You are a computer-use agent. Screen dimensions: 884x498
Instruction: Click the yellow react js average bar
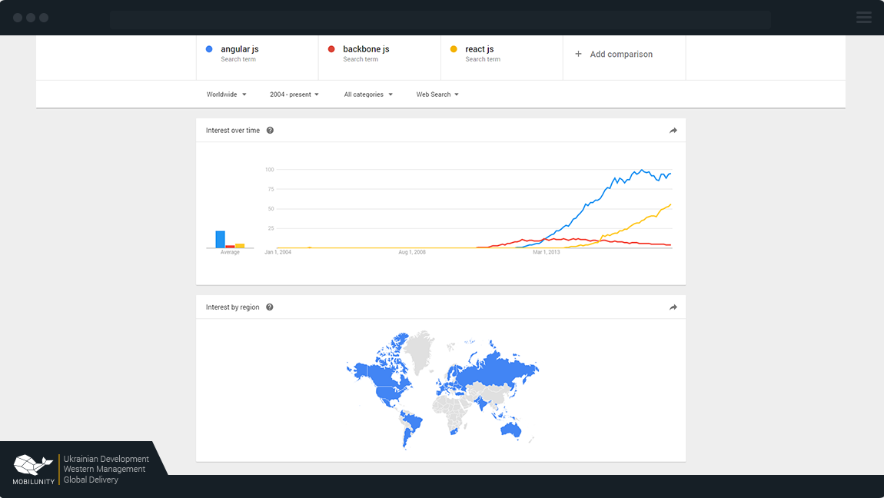pyautogui.click(x=240, y=246)
